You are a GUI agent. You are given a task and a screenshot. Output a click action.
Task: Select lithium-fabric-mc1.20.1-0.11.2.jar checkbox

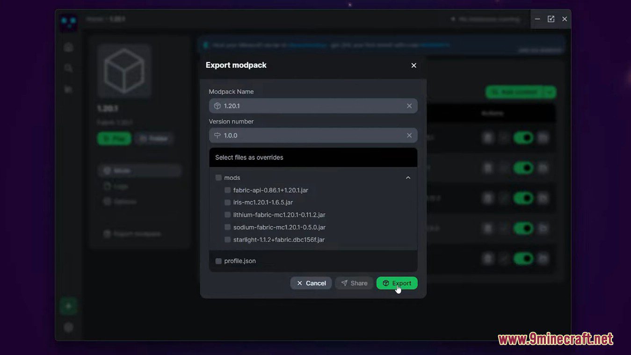click(x=227, y=215)
